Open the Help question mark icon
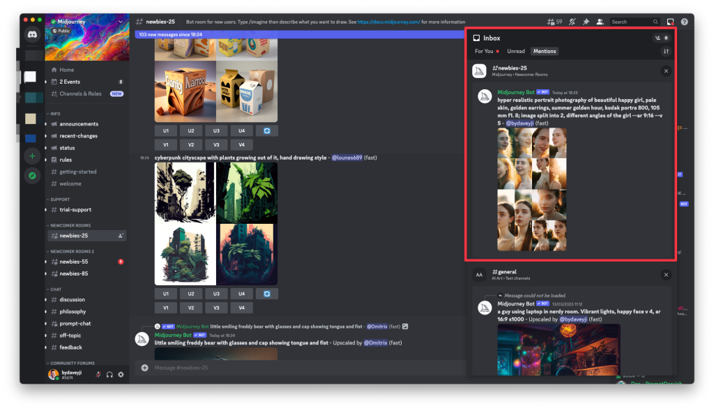This screenshot has height=410, width=714. tap(684, 22)
